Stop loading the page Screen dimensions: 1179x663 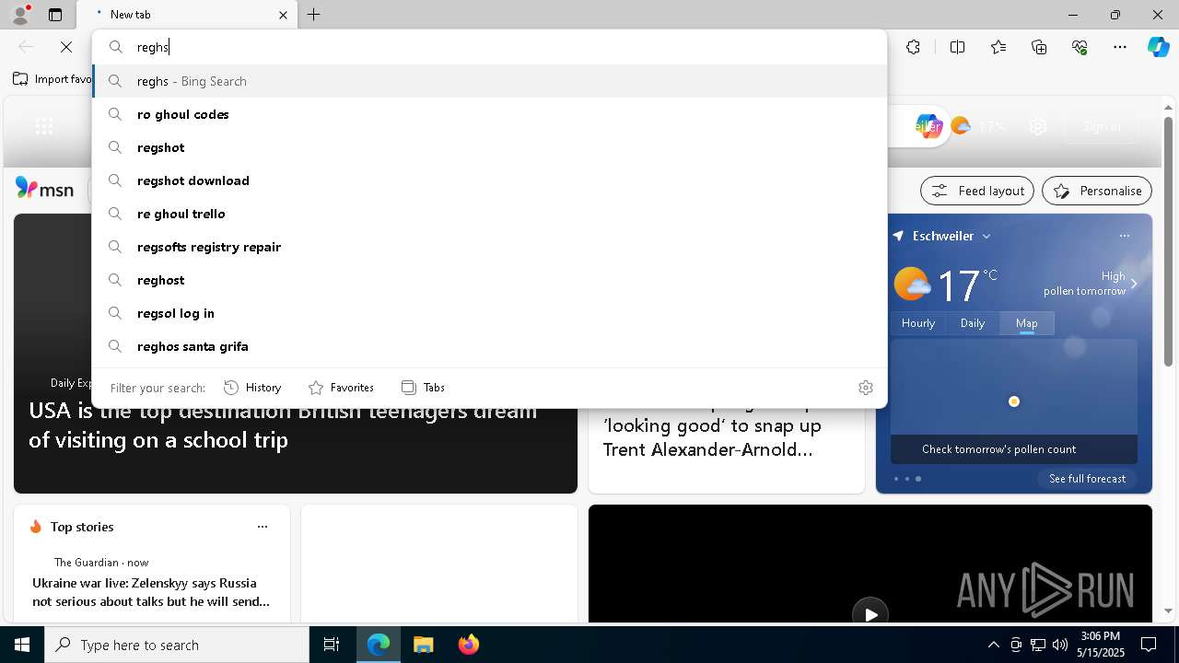tap(65, 47)
